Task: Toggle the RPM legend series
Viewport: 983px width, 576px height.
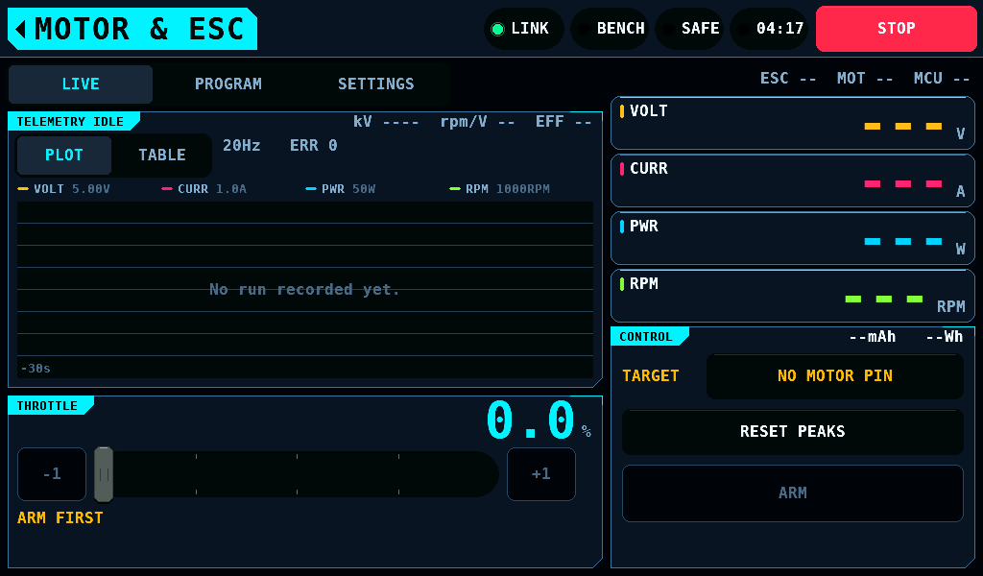Action: tap(499, 189)
